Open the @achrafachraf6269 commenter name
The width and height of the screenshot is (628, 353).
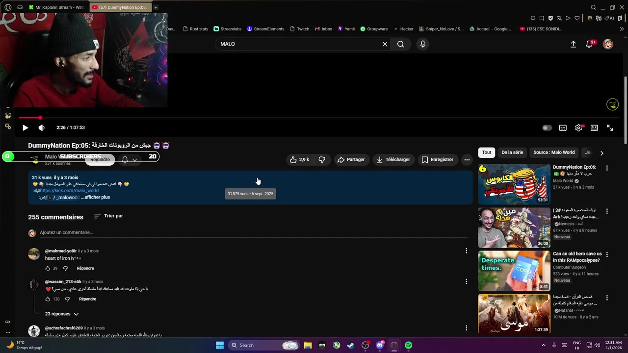click(x=64, y=328)
